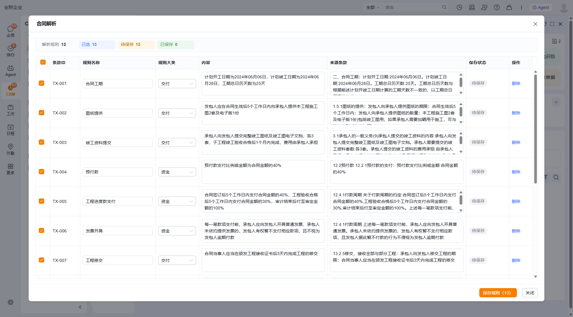Open the more options vertical dots icon

[521, 7]
